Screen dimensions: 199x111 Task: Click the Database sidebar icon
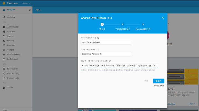(x=4, y=31)
